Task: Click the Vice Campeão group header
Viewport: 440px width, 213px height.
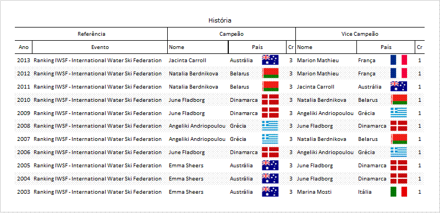Action: [x=360, y=34]
